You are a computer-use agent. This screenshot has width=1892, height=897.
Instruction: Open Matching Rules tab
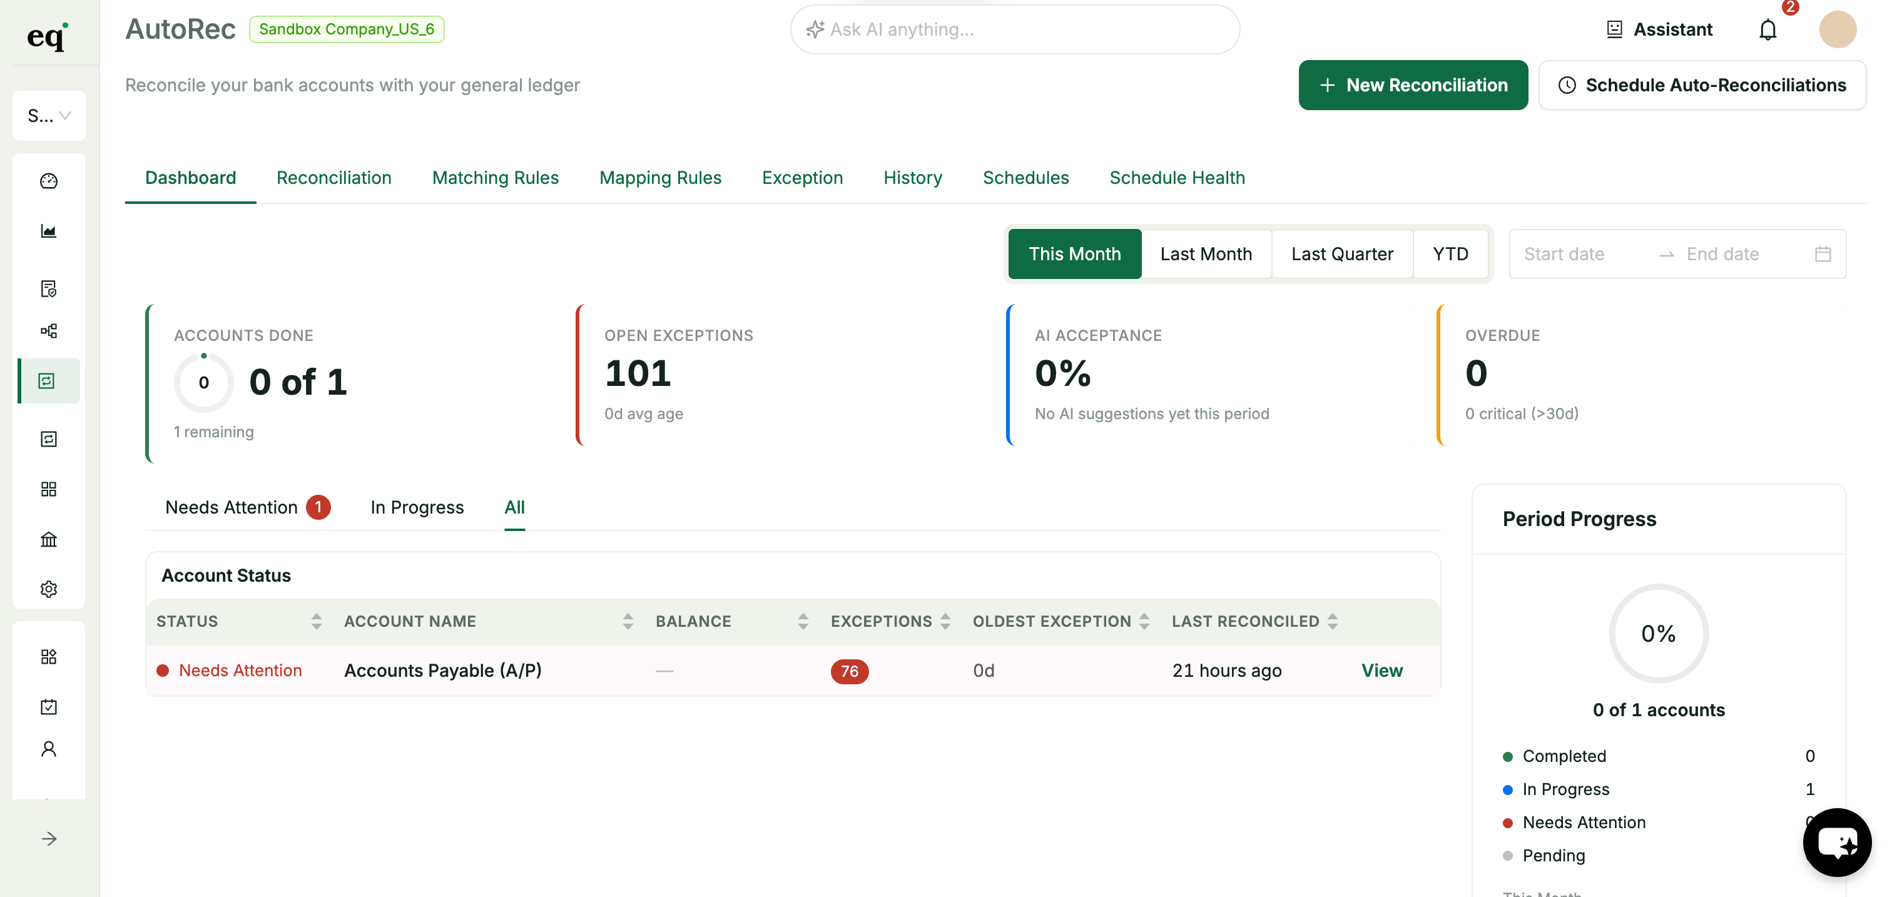tap(495, 178)
